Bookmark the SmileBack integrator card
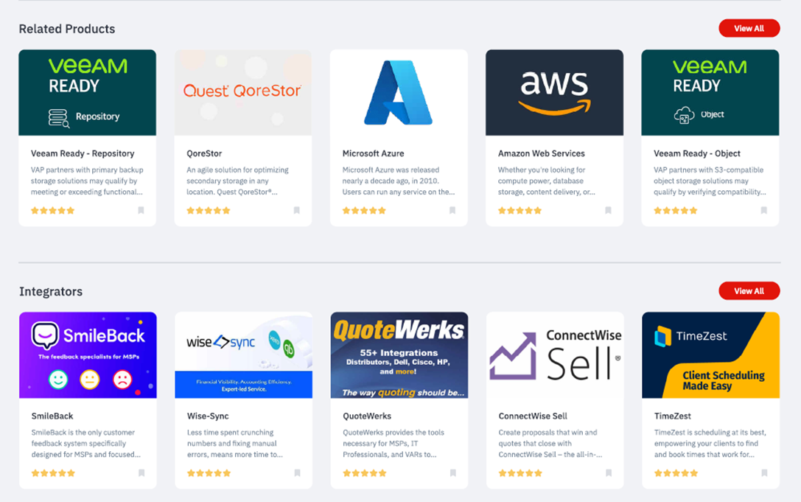Image resolution: width=801 pixels, height=502 pixels. (x=141, y=473)
